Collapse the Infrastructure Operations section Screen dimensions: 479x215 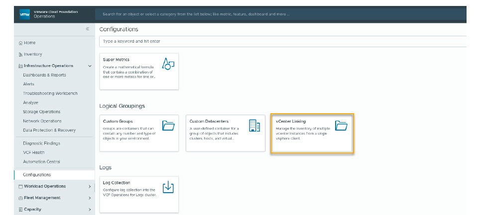(90, 66)
